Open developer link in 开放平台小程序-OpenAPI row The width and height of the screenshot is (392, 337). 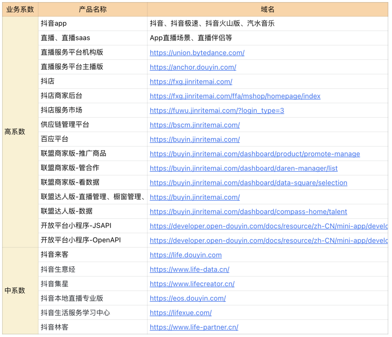[269, 240]
